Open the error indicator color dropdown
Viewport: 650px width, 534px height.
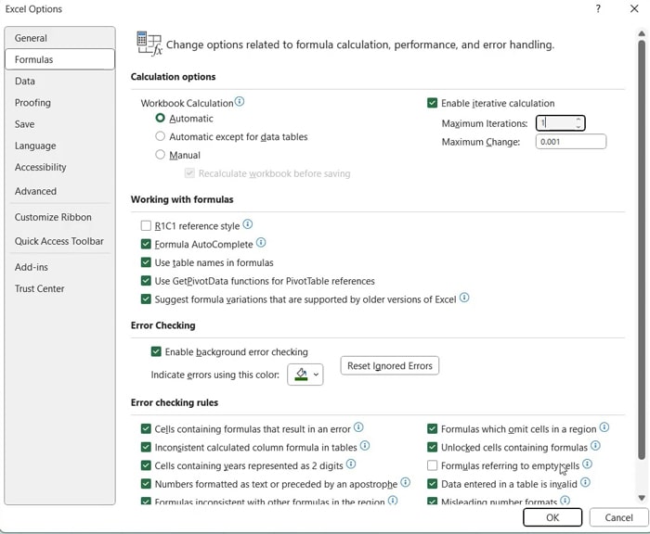coord(305,375)
